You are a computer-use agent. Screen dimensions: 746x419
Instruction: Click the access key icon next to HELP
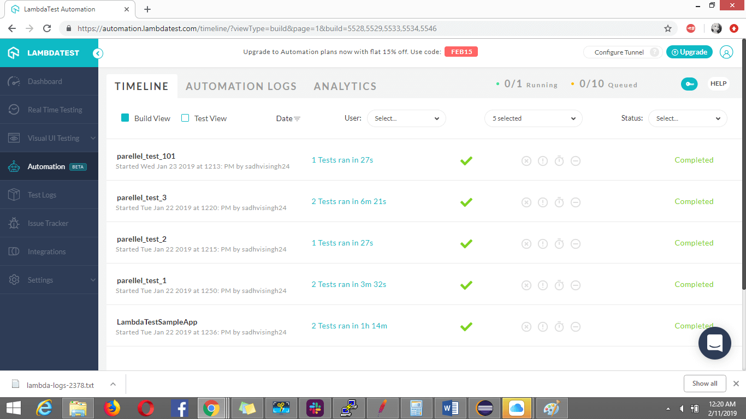(x=689, y=84)
